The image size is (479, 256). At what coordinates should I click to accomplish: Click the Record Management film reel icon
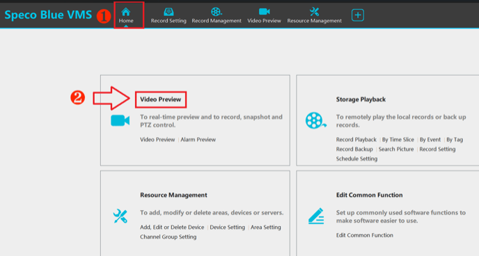pos(217,12)
